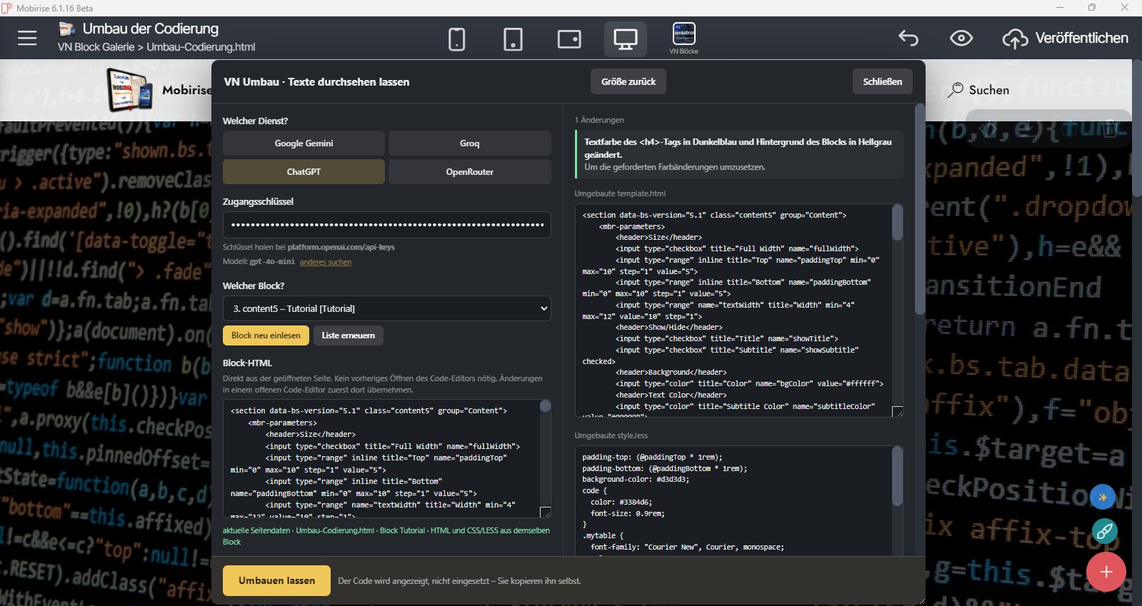Click the '1 Änderungen' heading

coord(599,120)
